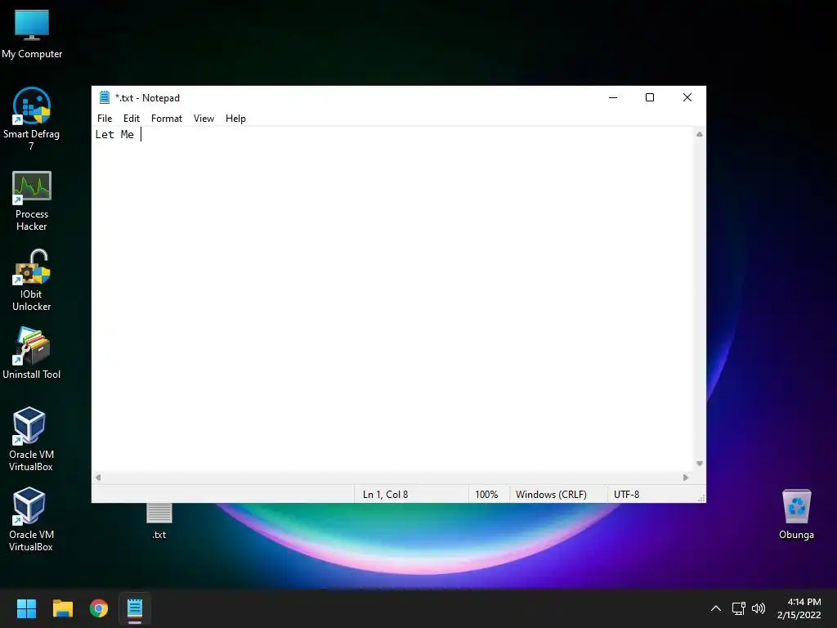Click the Notepad taskbar icon
This screenshot has height=628, width=837.
pos(135,608)
